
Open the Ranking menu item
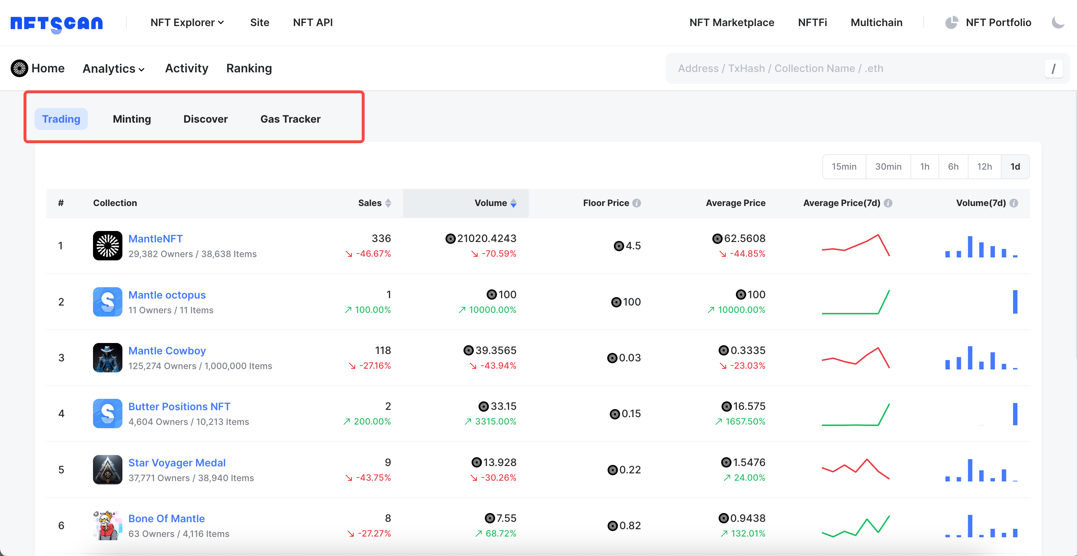(x=249, y=69)
